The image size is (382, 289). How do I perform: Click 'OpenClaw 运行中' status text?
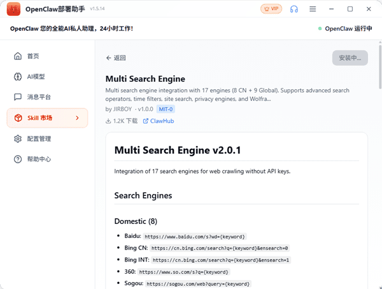pos(348,29)
